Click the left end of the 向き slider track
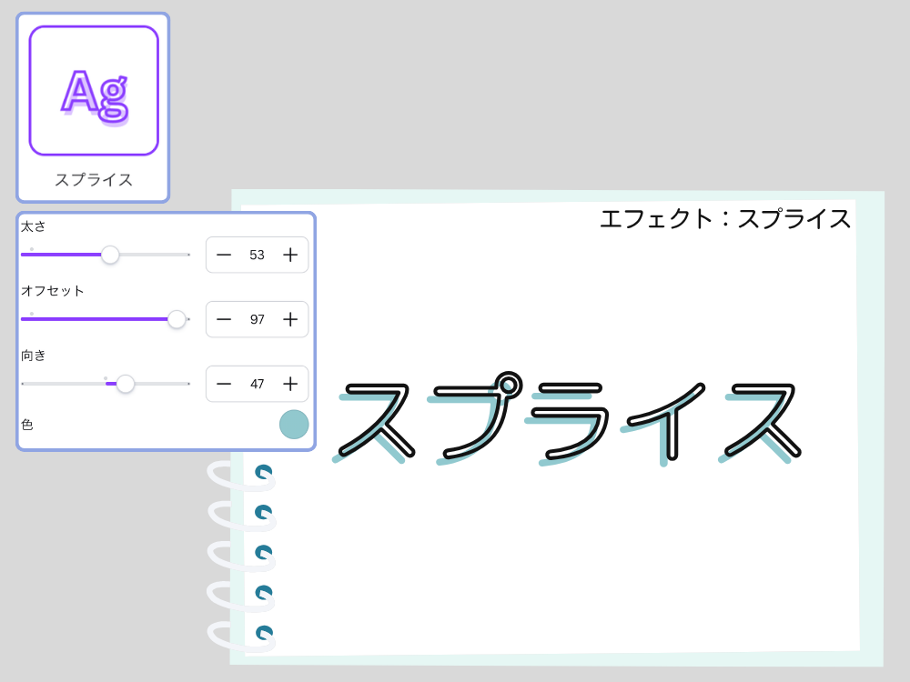Screen dimensions: 910x682 click(25, 384)
